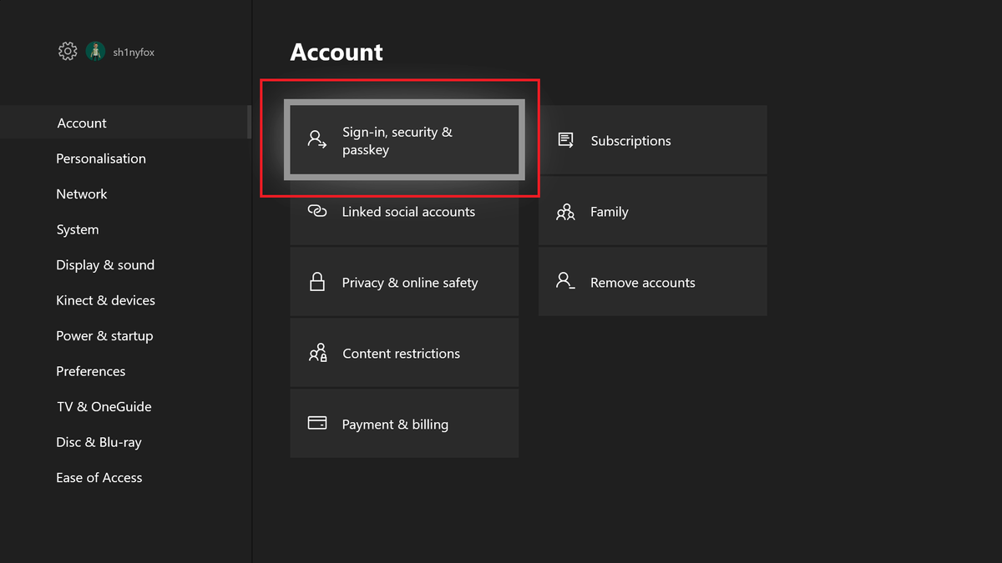
Task: Open Disc & Blu-ray settings
Action: (x=99, y=441)
